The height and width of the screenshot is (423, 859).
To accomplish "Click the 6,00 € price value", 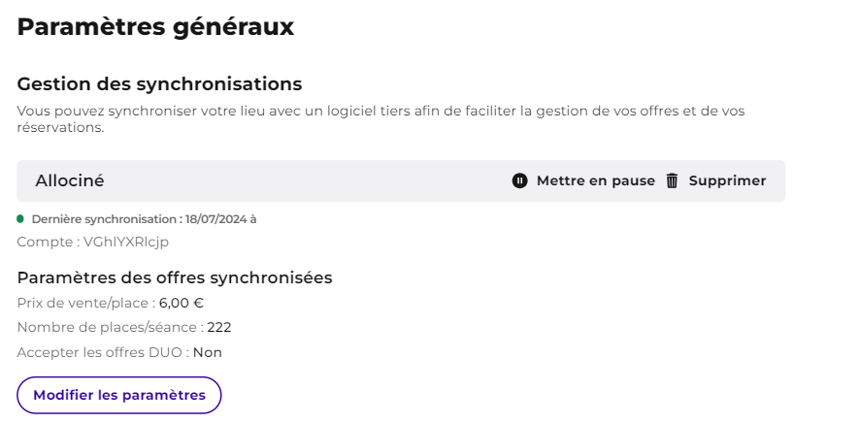I will [182, 303].
